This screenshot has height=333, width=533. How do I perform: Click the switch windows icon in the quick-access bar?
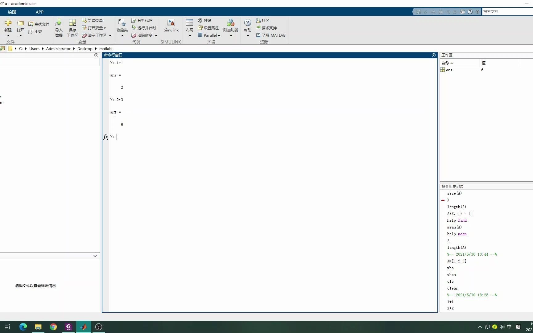click(x=463, y=12)
